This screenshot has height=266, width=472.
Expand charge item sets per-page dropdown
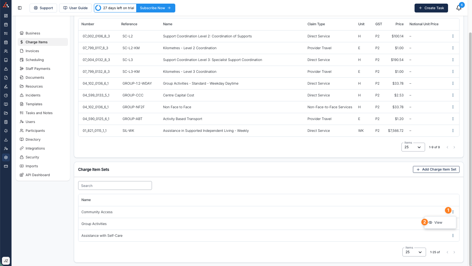(x=414, y=252)
